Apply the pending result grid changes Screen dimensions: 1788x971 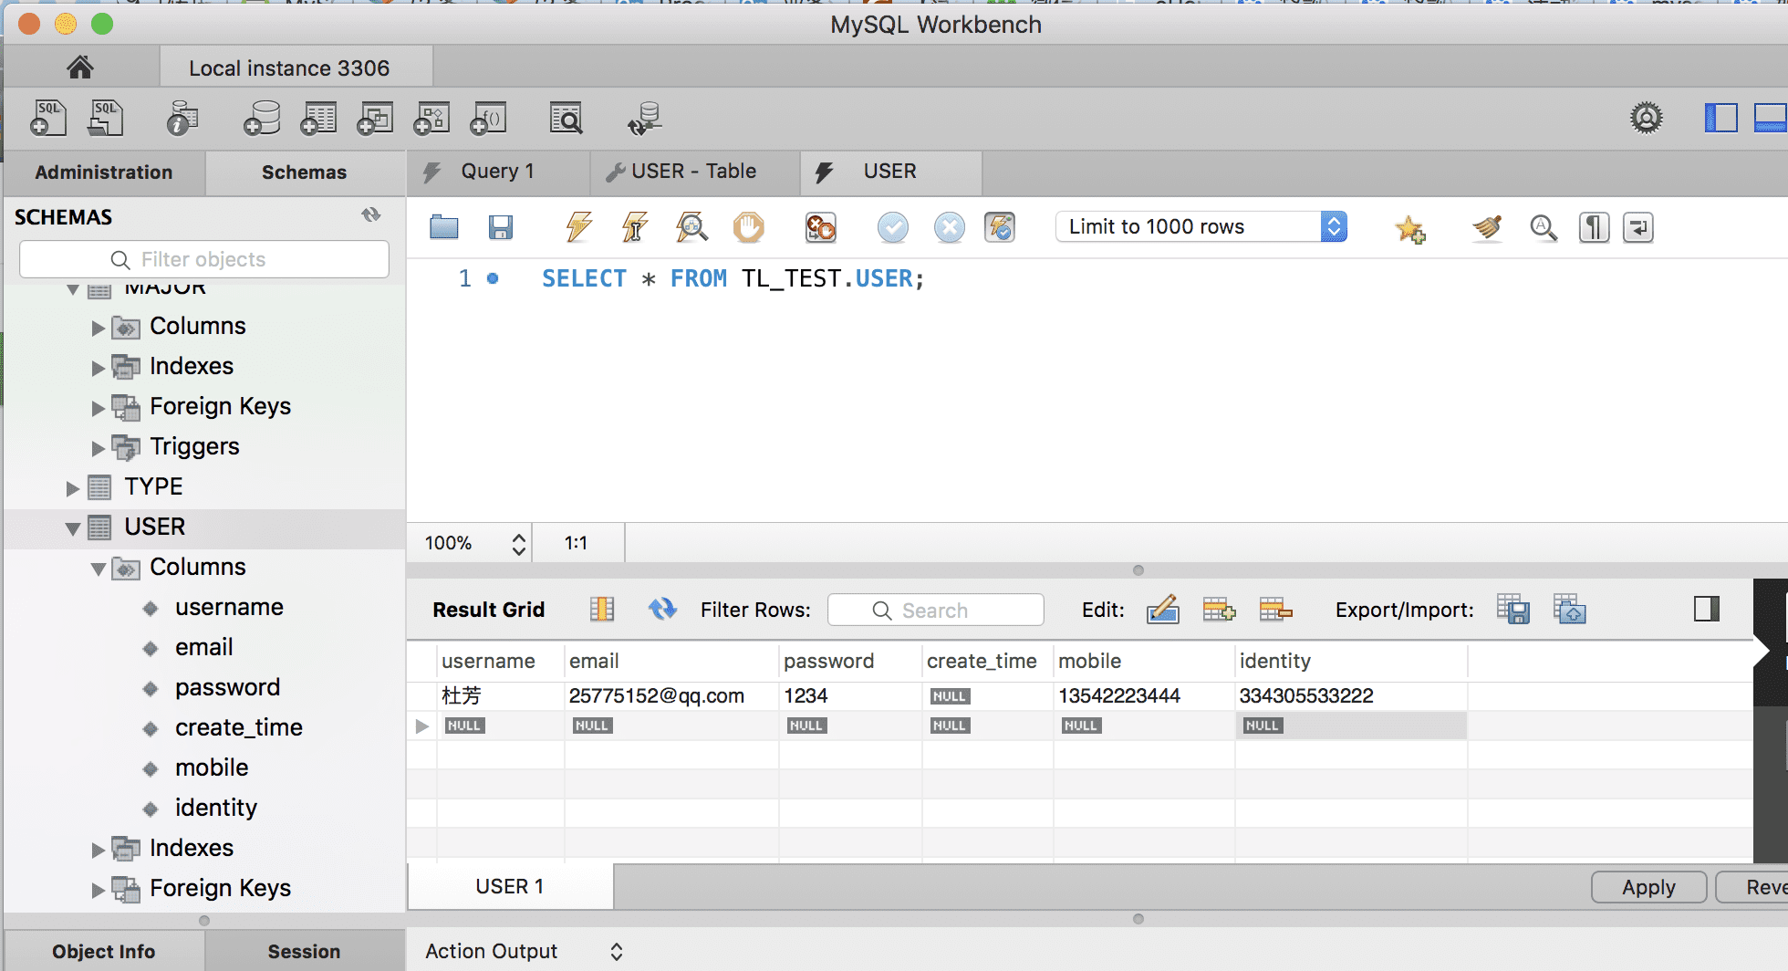[x=1648, y=886]
